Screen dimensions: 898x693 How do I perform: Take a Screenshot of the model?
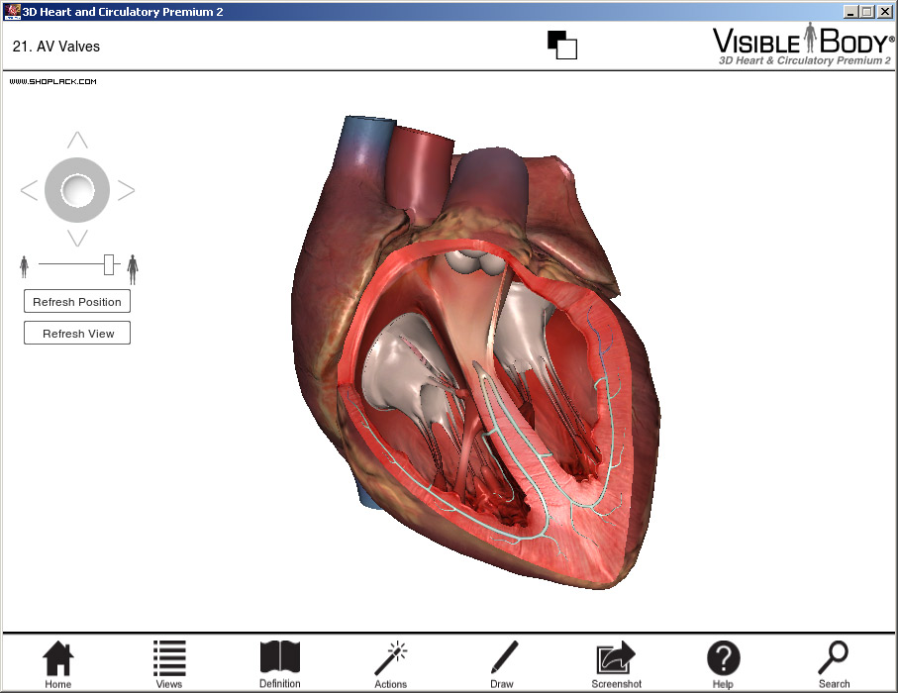(x=616, y=664)
